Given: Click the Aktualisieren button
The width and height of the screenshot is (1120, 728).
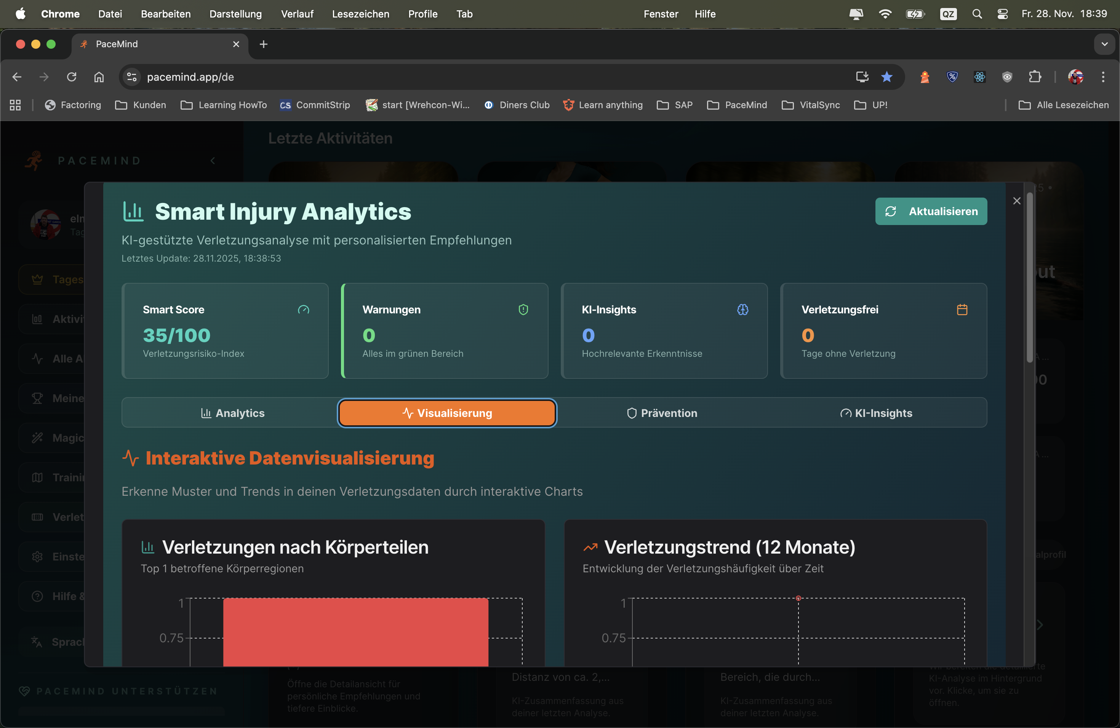Looking at the screenshot, I should point(931,211).
